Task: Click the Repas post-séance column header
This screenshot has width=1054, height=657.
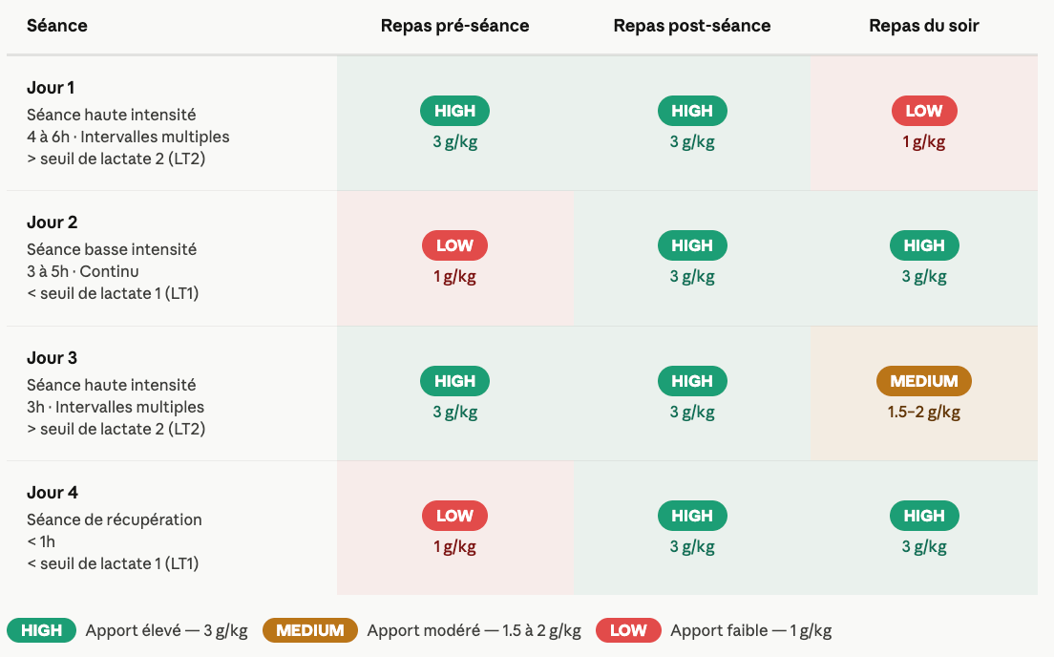Action: tap(691, 26)
